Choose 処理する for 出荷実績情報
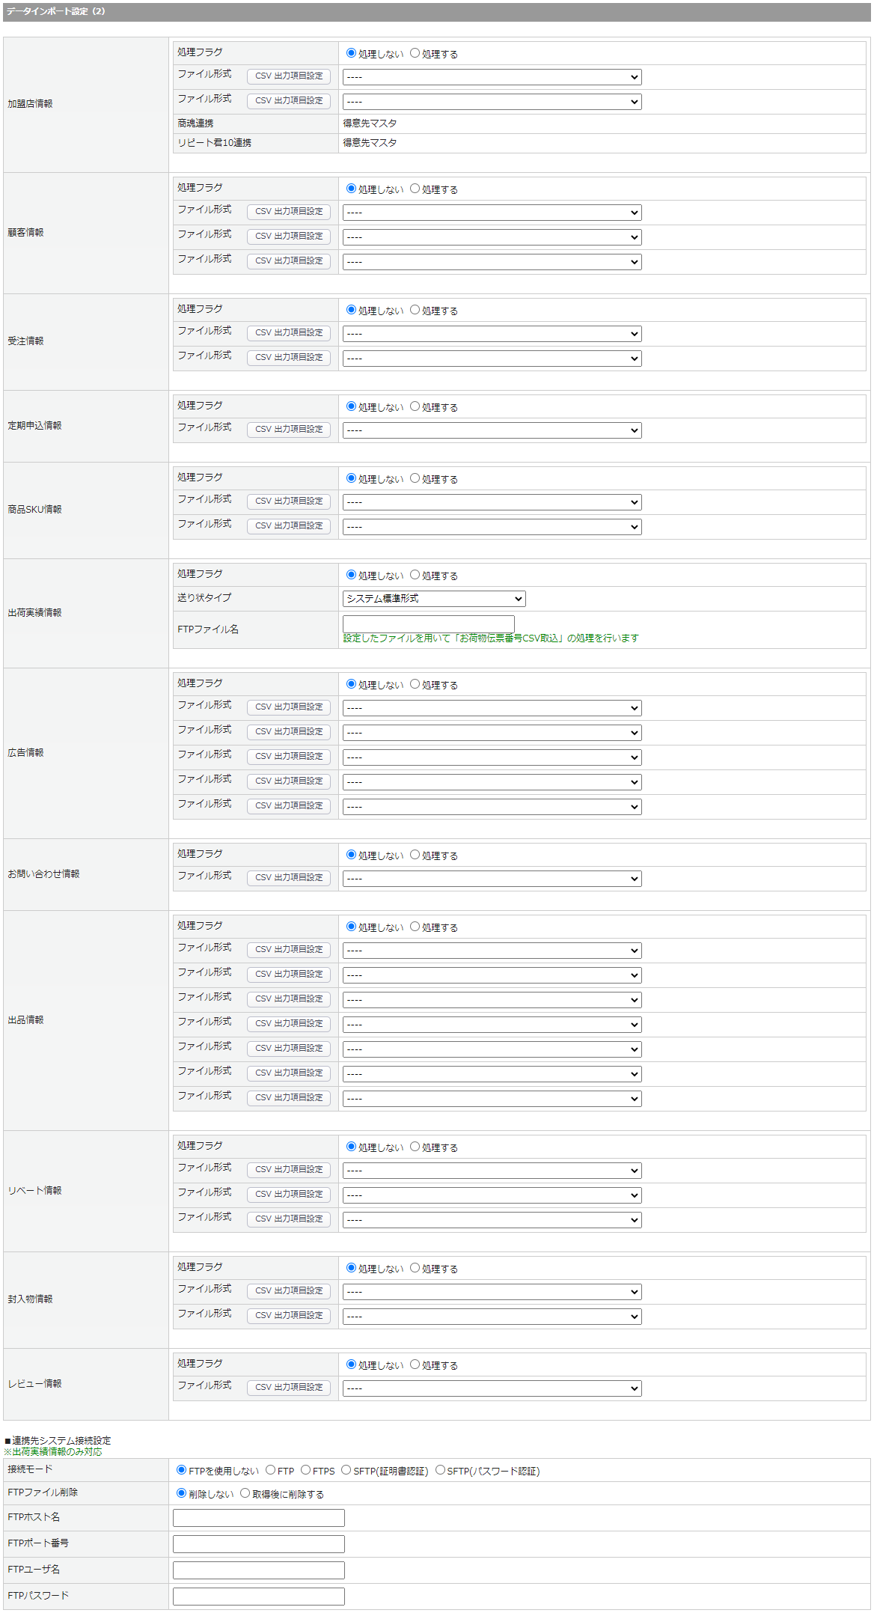 [x=415, y=575]
